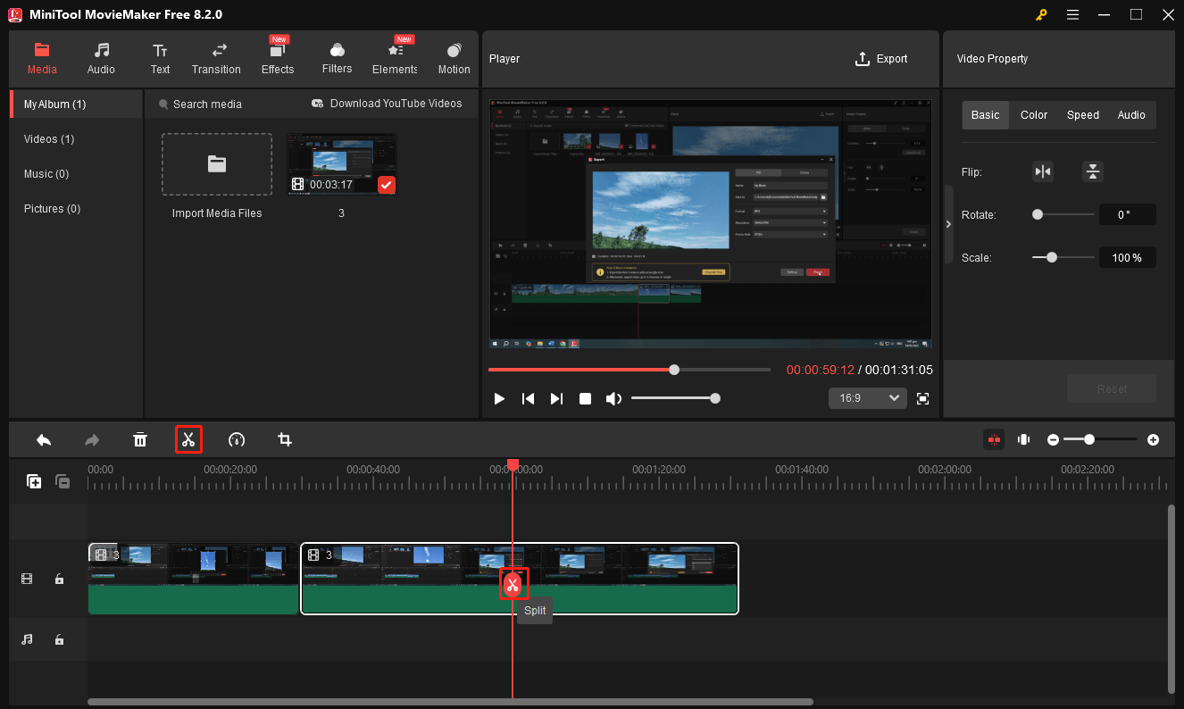Open the Transition tab

coord(216,59)
